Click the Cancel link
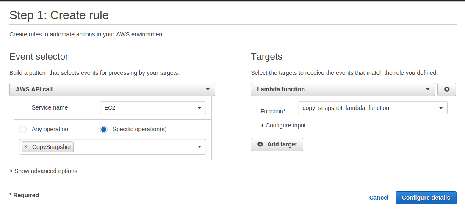Image resolution: width=465 pixels, height=215 pixels. [x=379, y=198]
